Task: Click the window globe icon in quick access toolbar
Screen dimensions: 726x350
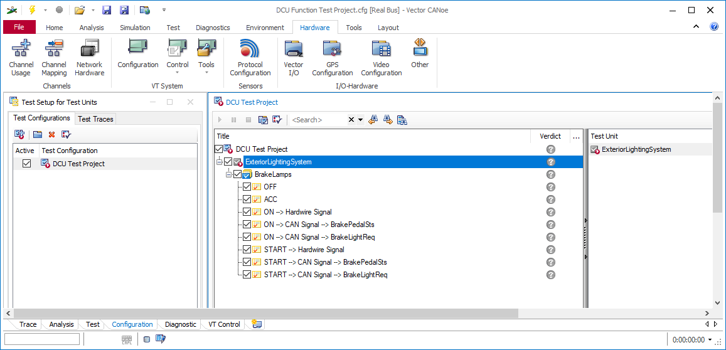Action: point(145,9)
